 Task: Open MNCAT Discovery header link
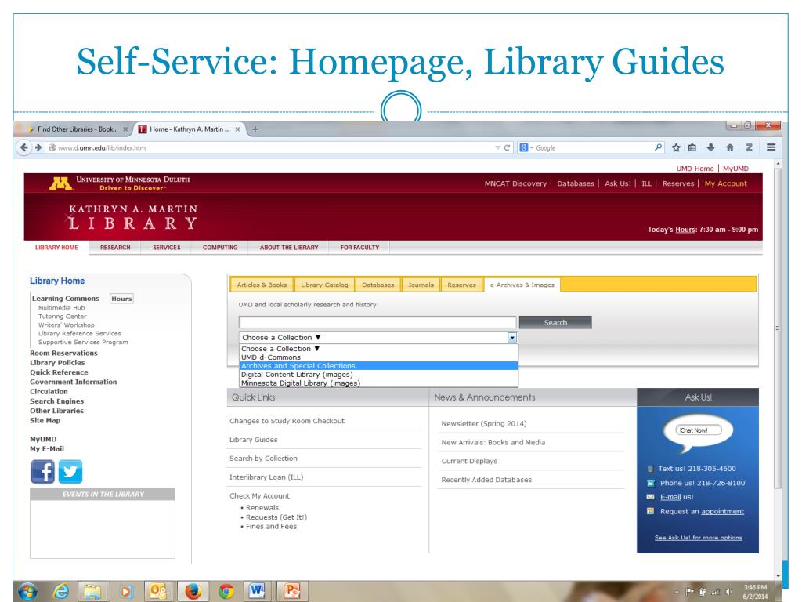515,183
